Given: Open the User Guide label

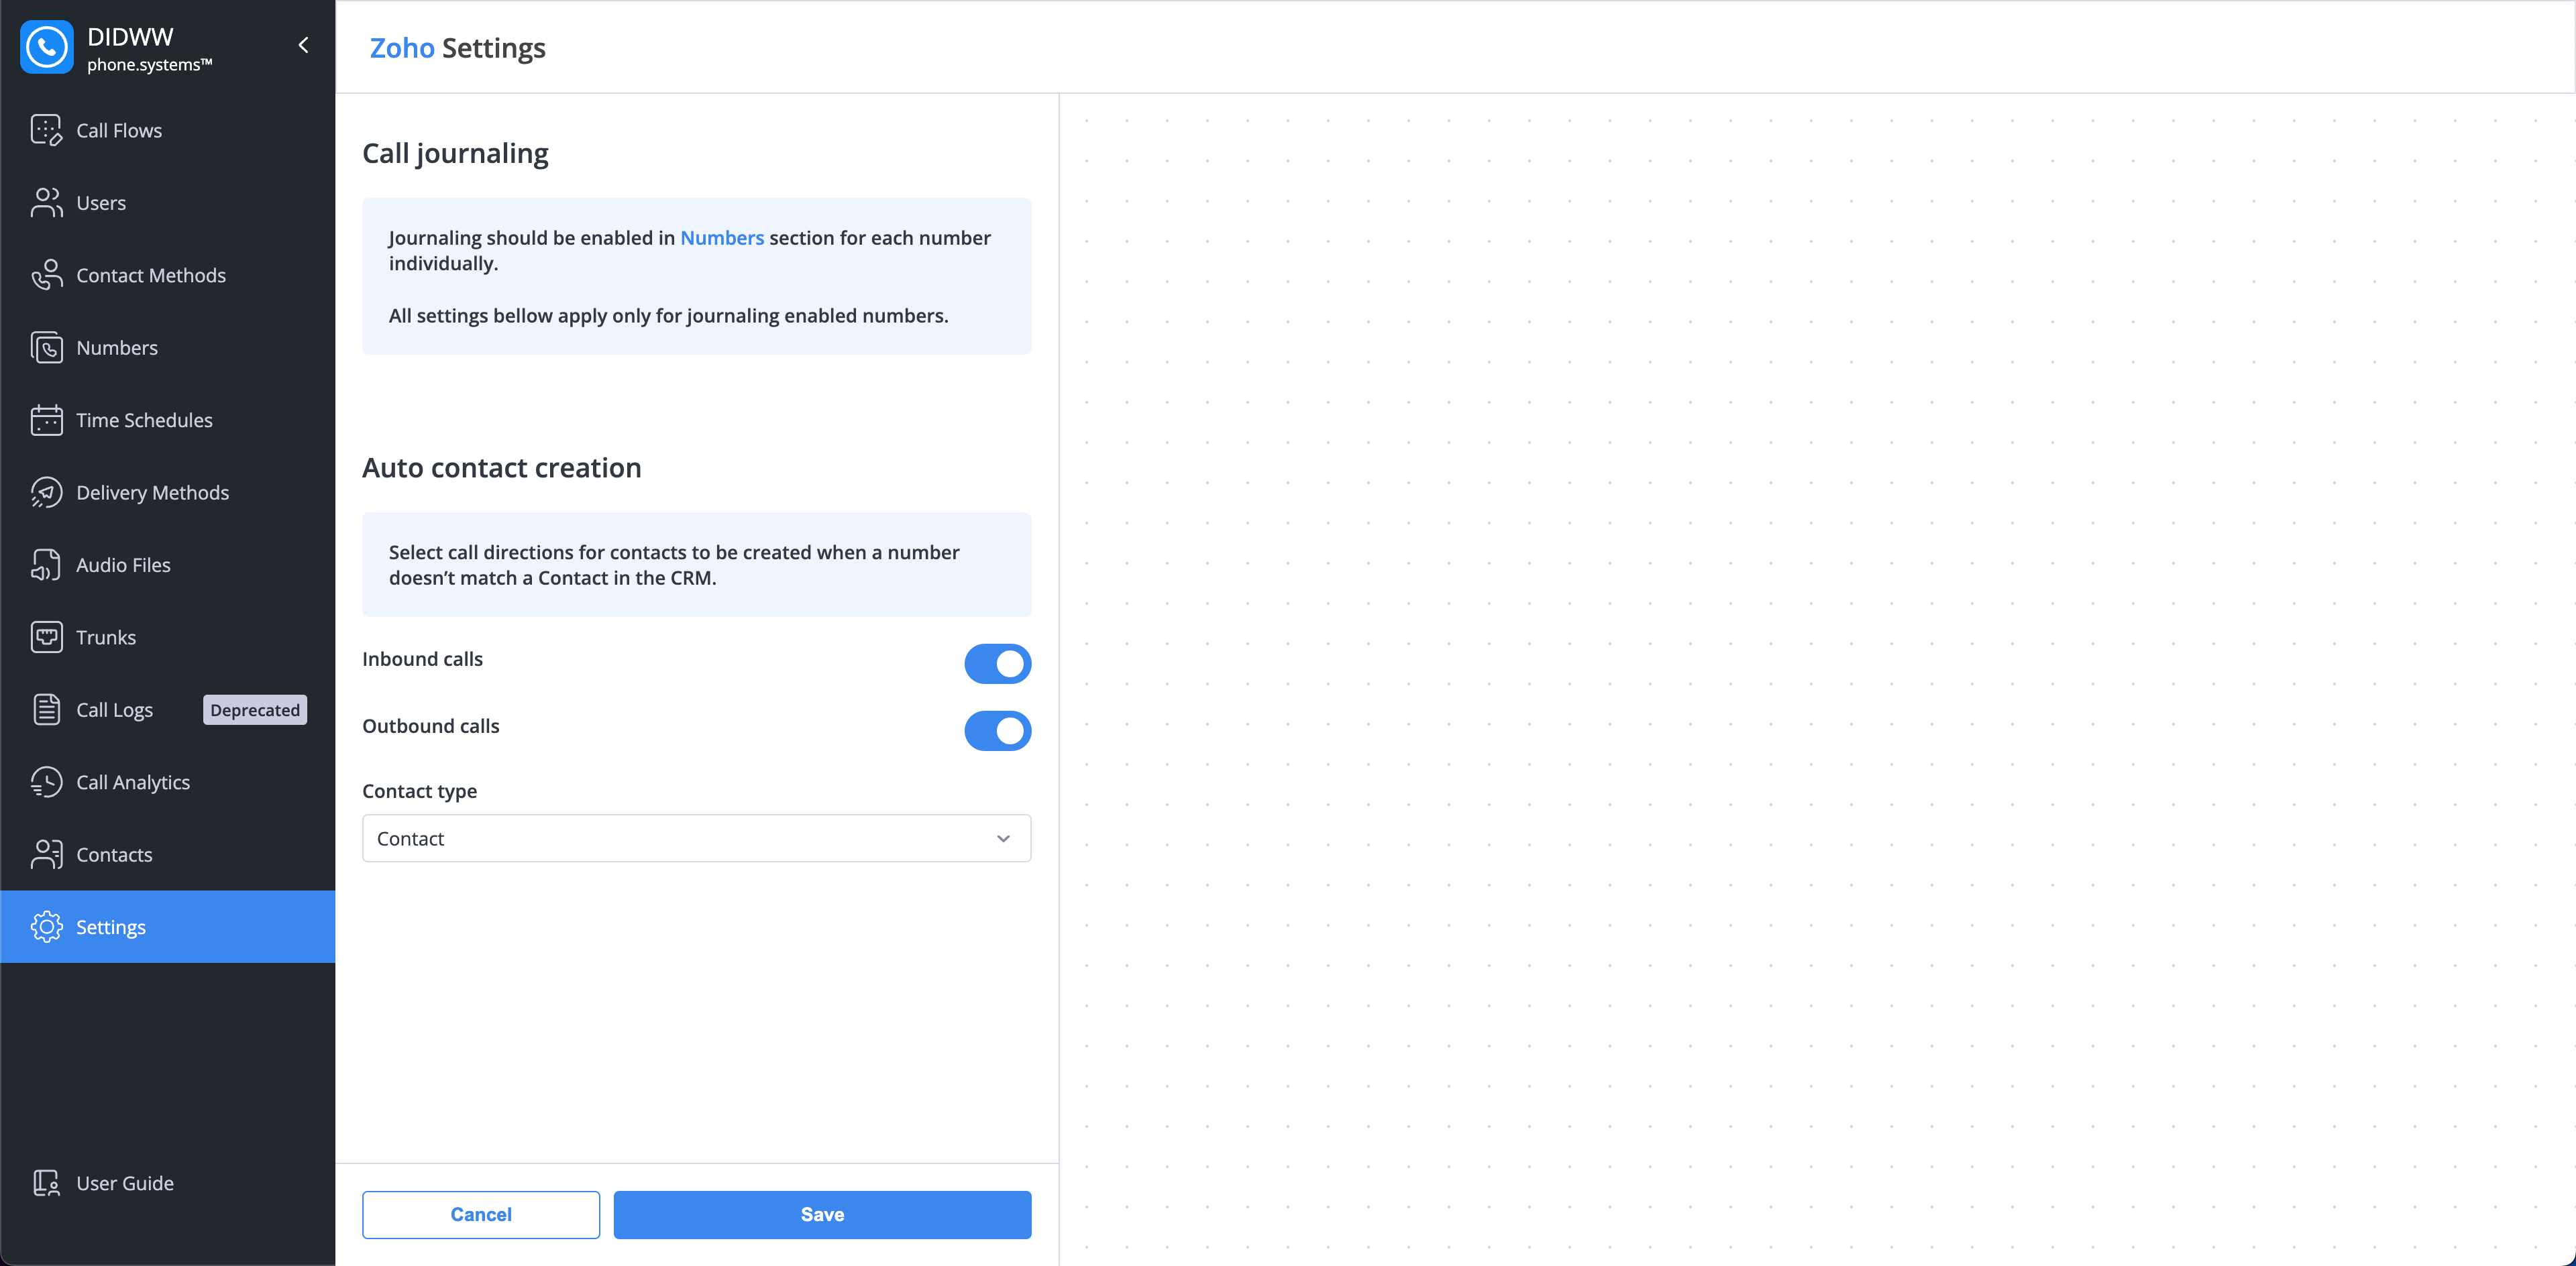Looking at the screenshot, I should pos(125,1183).
